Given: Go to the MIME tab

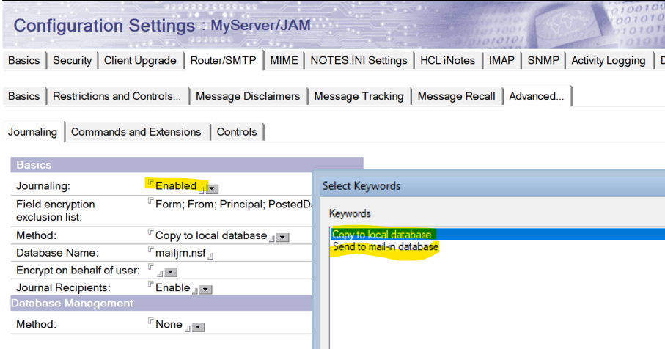Looking at the screenshot, I should 284,61.
